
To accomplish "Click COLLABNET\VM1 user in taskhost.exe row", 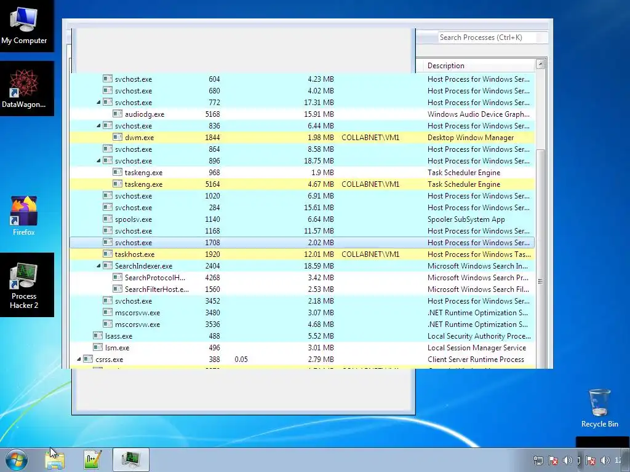I will 370,254.
